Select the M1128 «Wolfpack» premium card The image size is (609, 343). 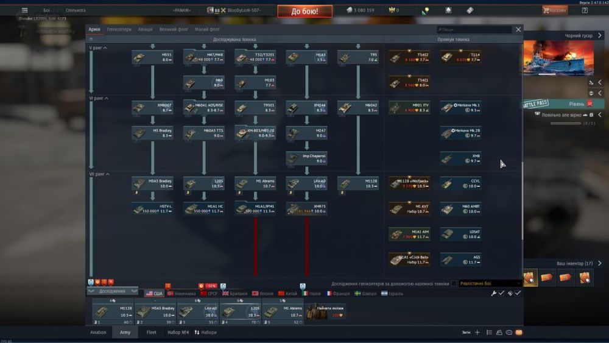(409, 183)
